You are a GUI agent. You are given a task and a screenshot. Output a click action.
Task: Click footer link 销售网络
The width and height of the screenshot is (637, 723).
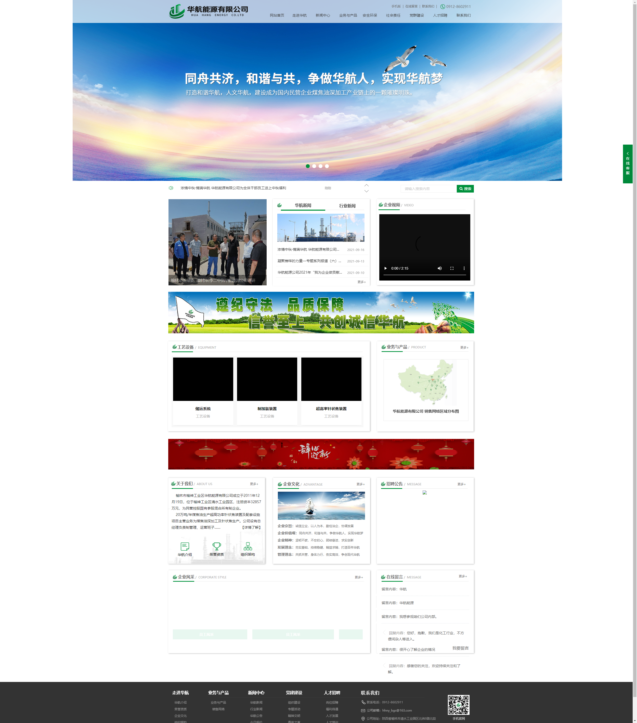218,709
